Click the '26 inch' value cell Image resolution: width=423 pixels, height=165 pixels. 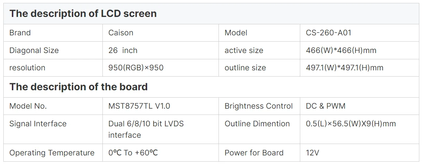point(123,50)
